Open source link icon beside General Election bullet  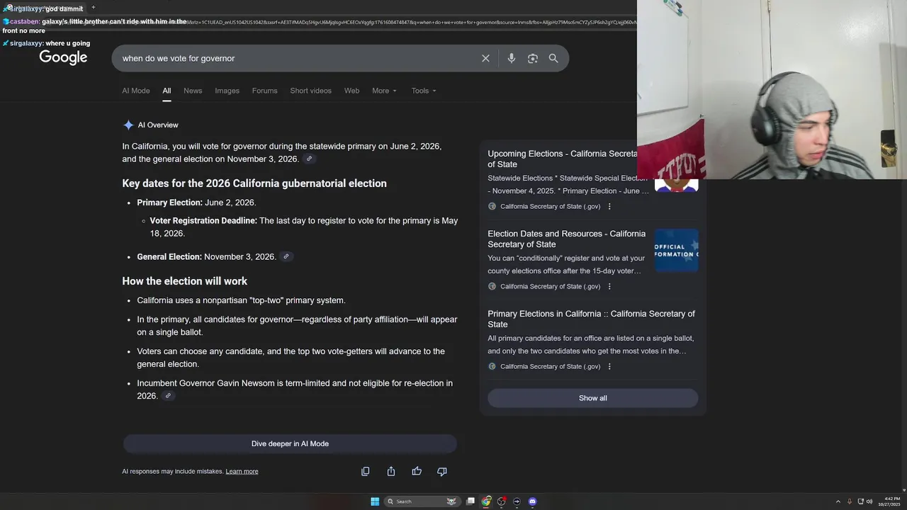pyautogui.click(x=286, y=256)
